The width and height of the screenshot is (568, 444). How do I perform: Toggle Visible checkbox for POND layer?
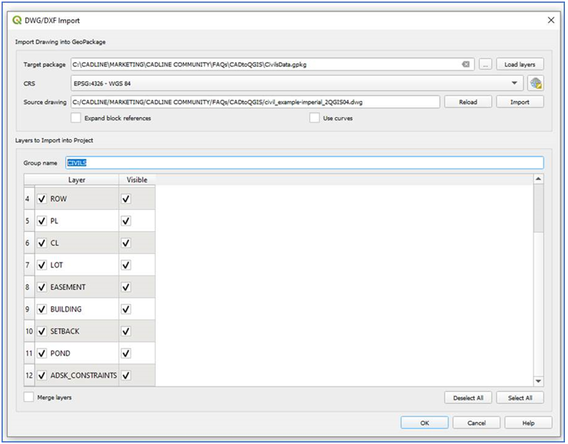[x=126, y=353]
